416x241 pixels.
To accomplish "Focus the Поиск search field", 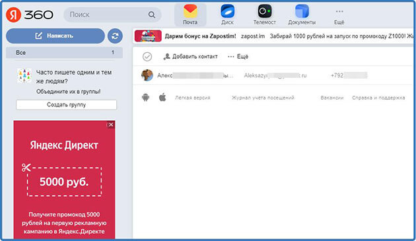I will [112, 15].
